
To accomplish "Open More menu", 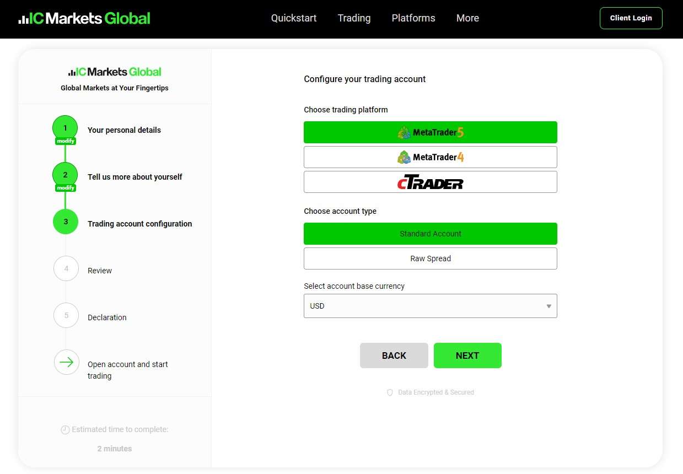I will tap(467, 18).
